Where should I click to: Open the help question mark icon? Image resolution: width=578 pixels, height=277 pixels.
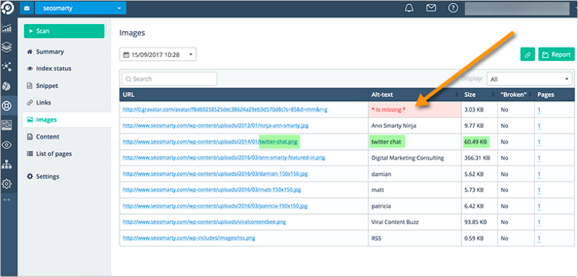(453, 8)
